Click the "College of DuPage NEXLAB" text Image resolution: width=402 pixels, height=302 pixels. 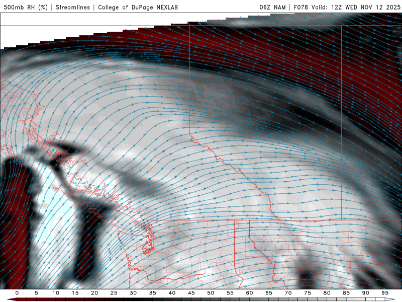(x=138, y=7)
